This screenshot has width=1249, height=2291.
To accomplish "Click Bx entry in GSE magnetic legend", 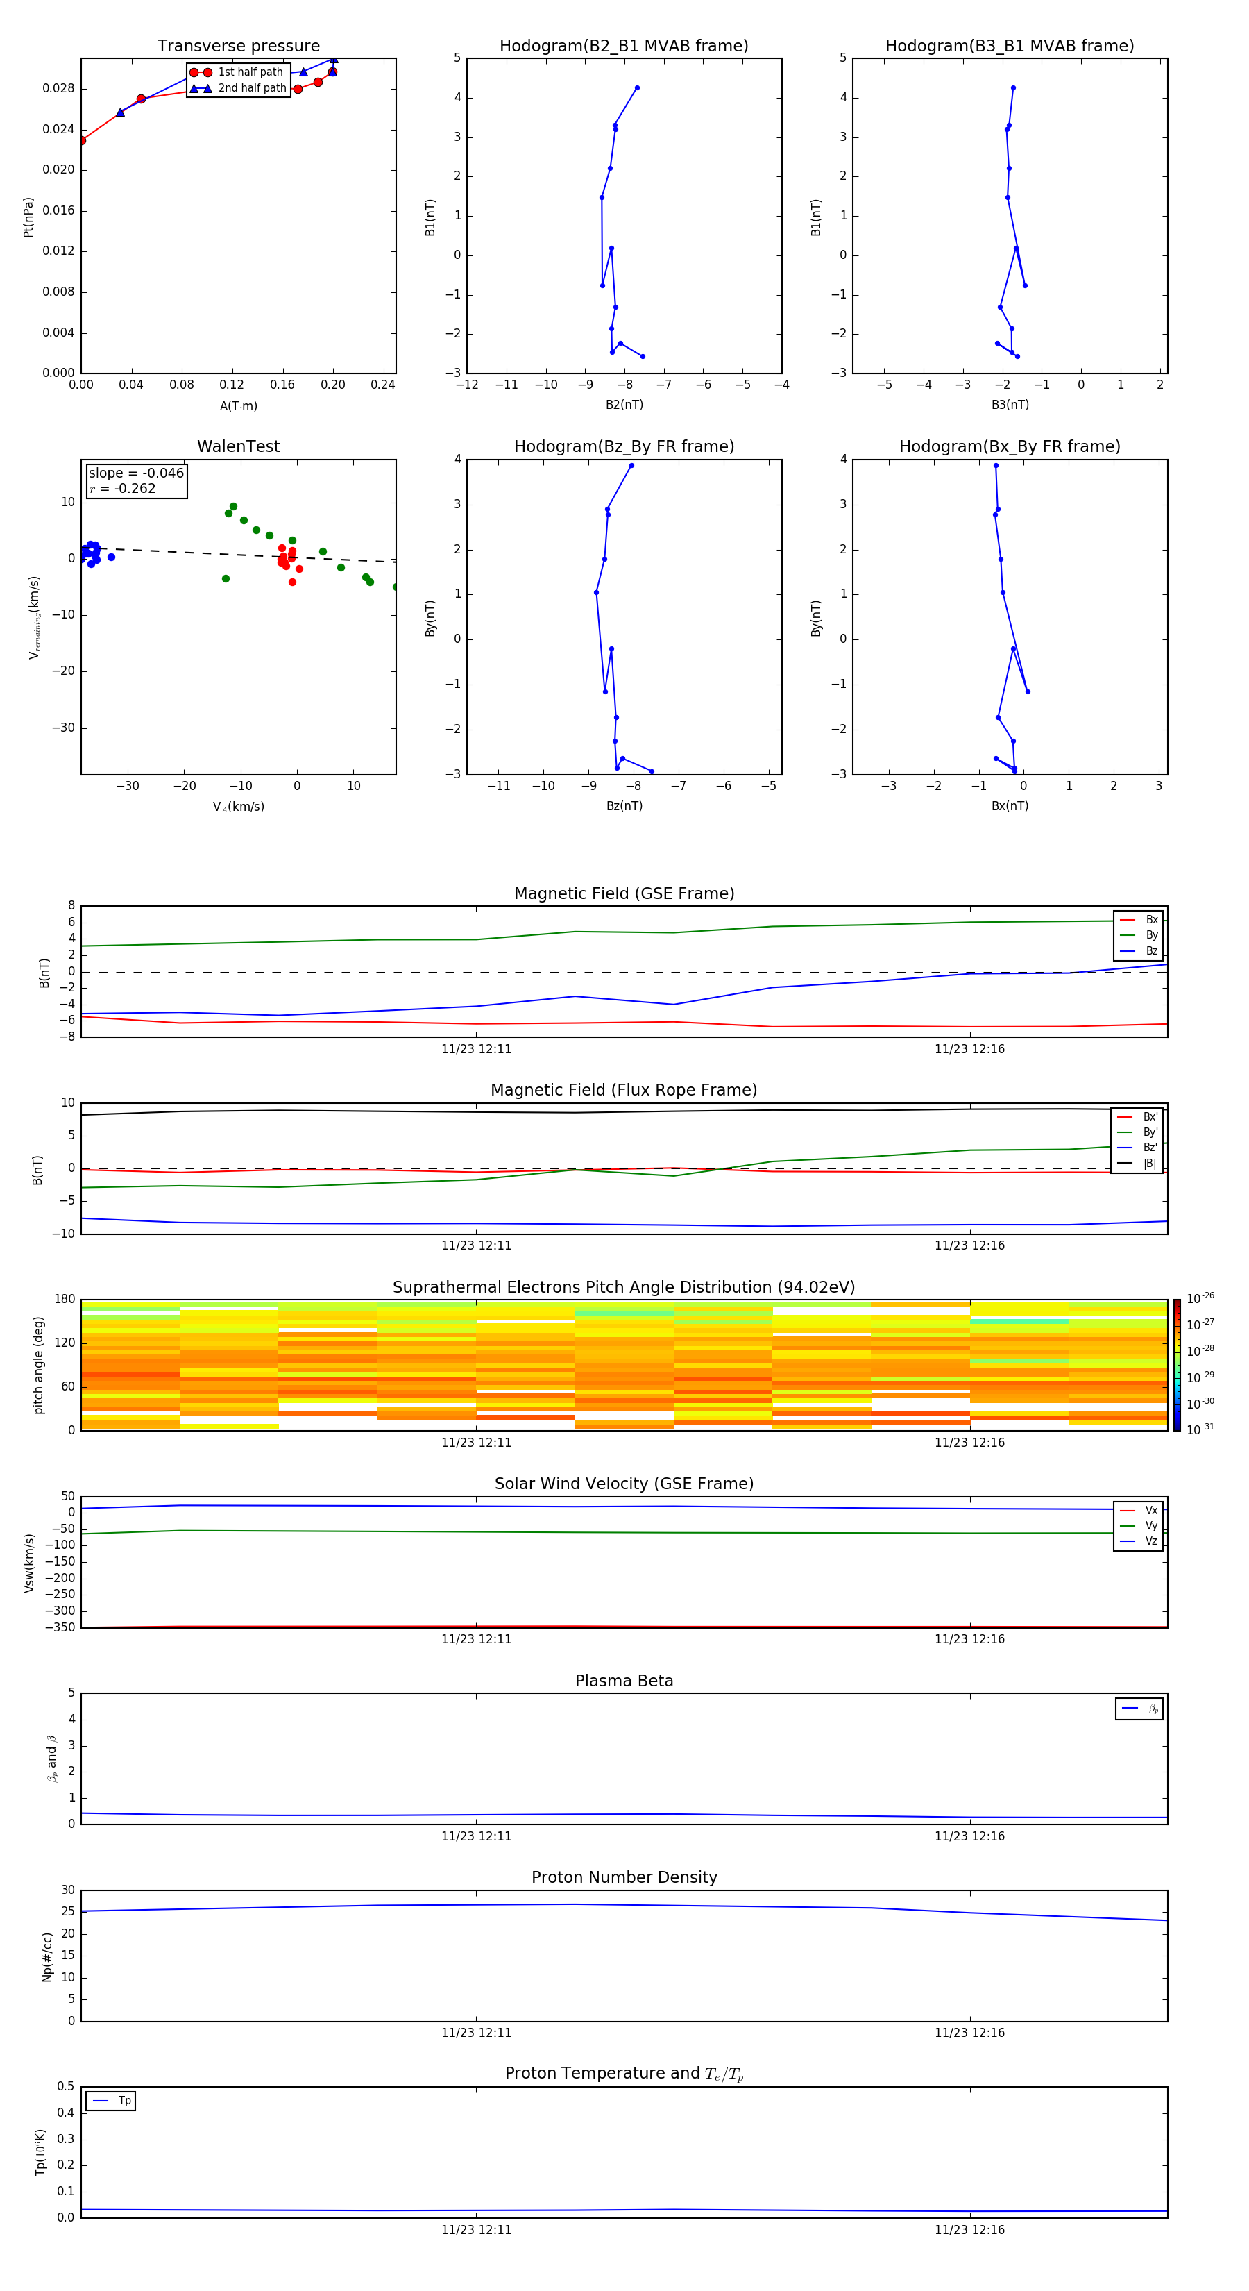I will [x=1139, y=920].
